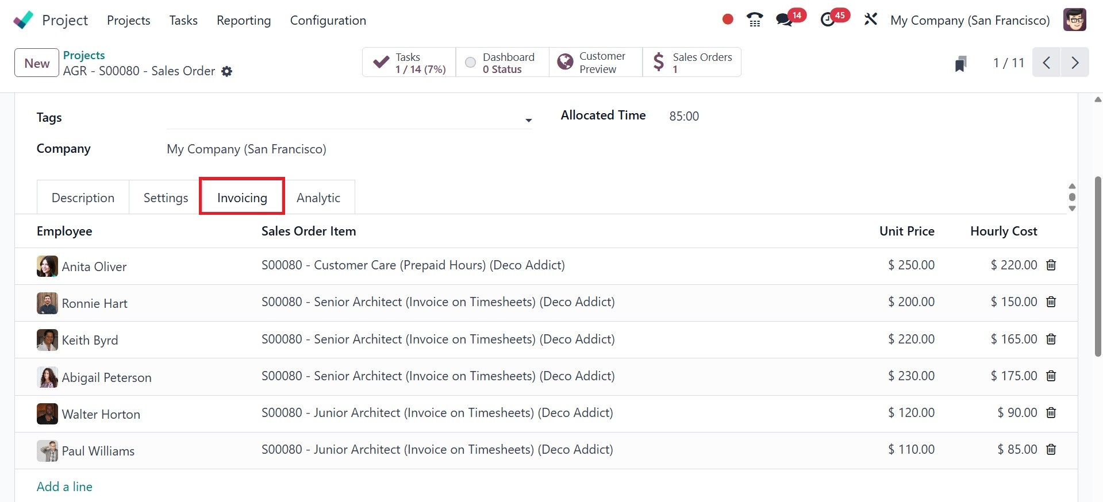The height and width of the screenshot is (502, 1103).
Task: Click the Allocated Time field value
Action: click(x=684, y=116)
